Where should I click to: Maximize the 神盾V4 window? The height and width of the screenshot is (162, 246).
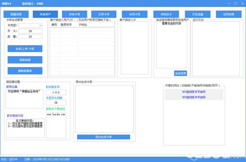point(235,3)
